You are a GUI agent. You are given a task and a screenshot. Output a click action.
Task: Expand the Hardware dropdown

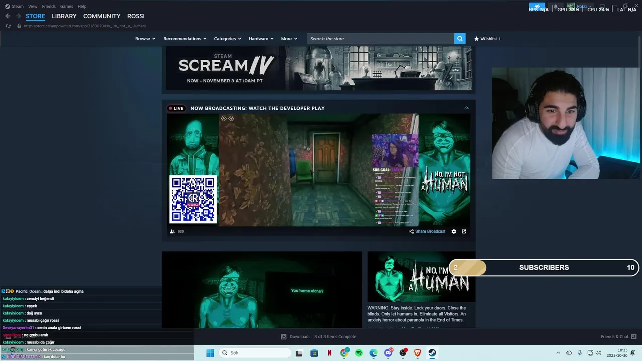pyautogui.click(x=261, y=39)
